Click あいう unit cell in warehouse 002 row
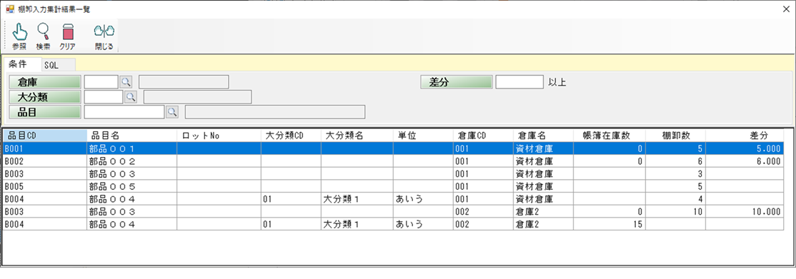Image resolution: width=796 pixels, height=279 pixels. point(423,224)
